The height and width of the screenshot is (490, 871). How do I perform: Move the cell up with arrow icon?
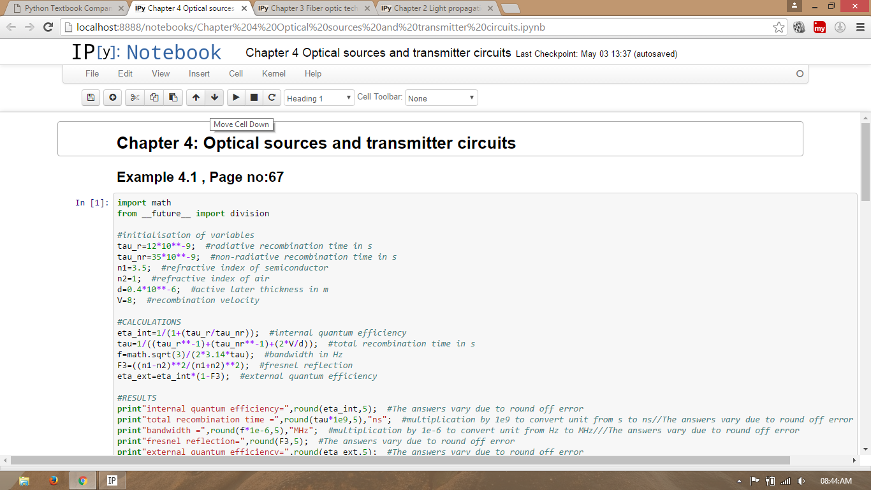[x=196, y=98]
